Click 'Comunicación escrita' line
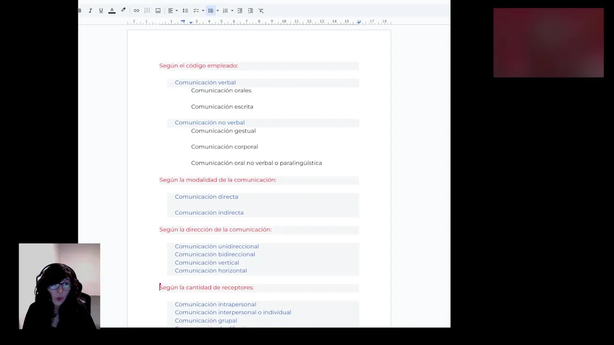This screenshot has width=614, height=345. pos(222,107)
